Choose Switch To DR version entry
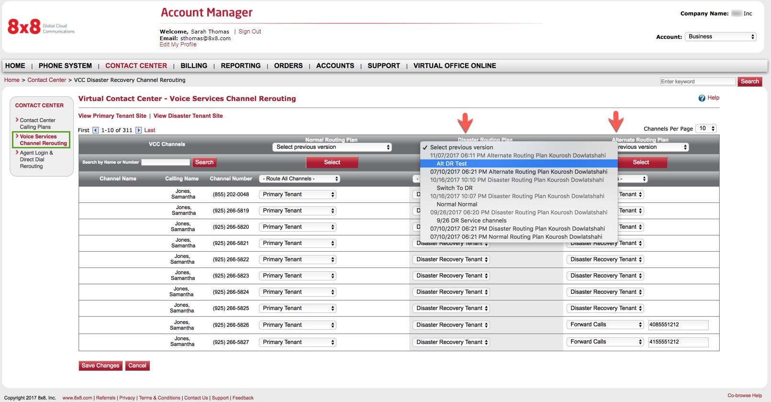The height and width of the screenshot is (402, 771). point(519,188)
